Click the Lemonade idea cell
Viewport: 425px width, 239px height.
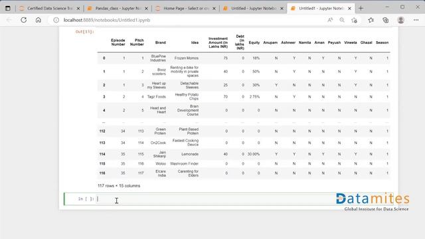pyautogui.click(x=190, y=154)
